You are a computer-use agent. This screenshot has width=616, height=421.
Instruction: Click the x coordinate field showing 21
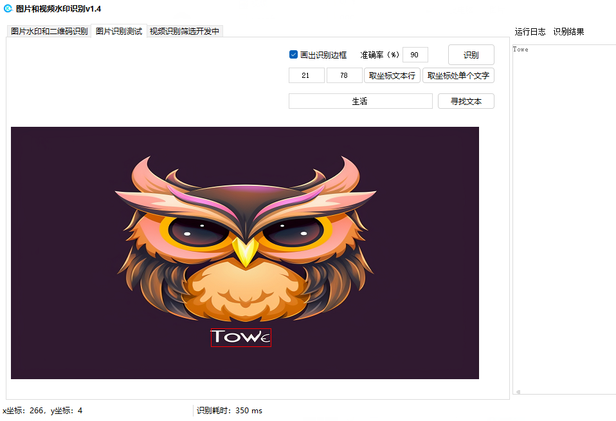[307, 75]
